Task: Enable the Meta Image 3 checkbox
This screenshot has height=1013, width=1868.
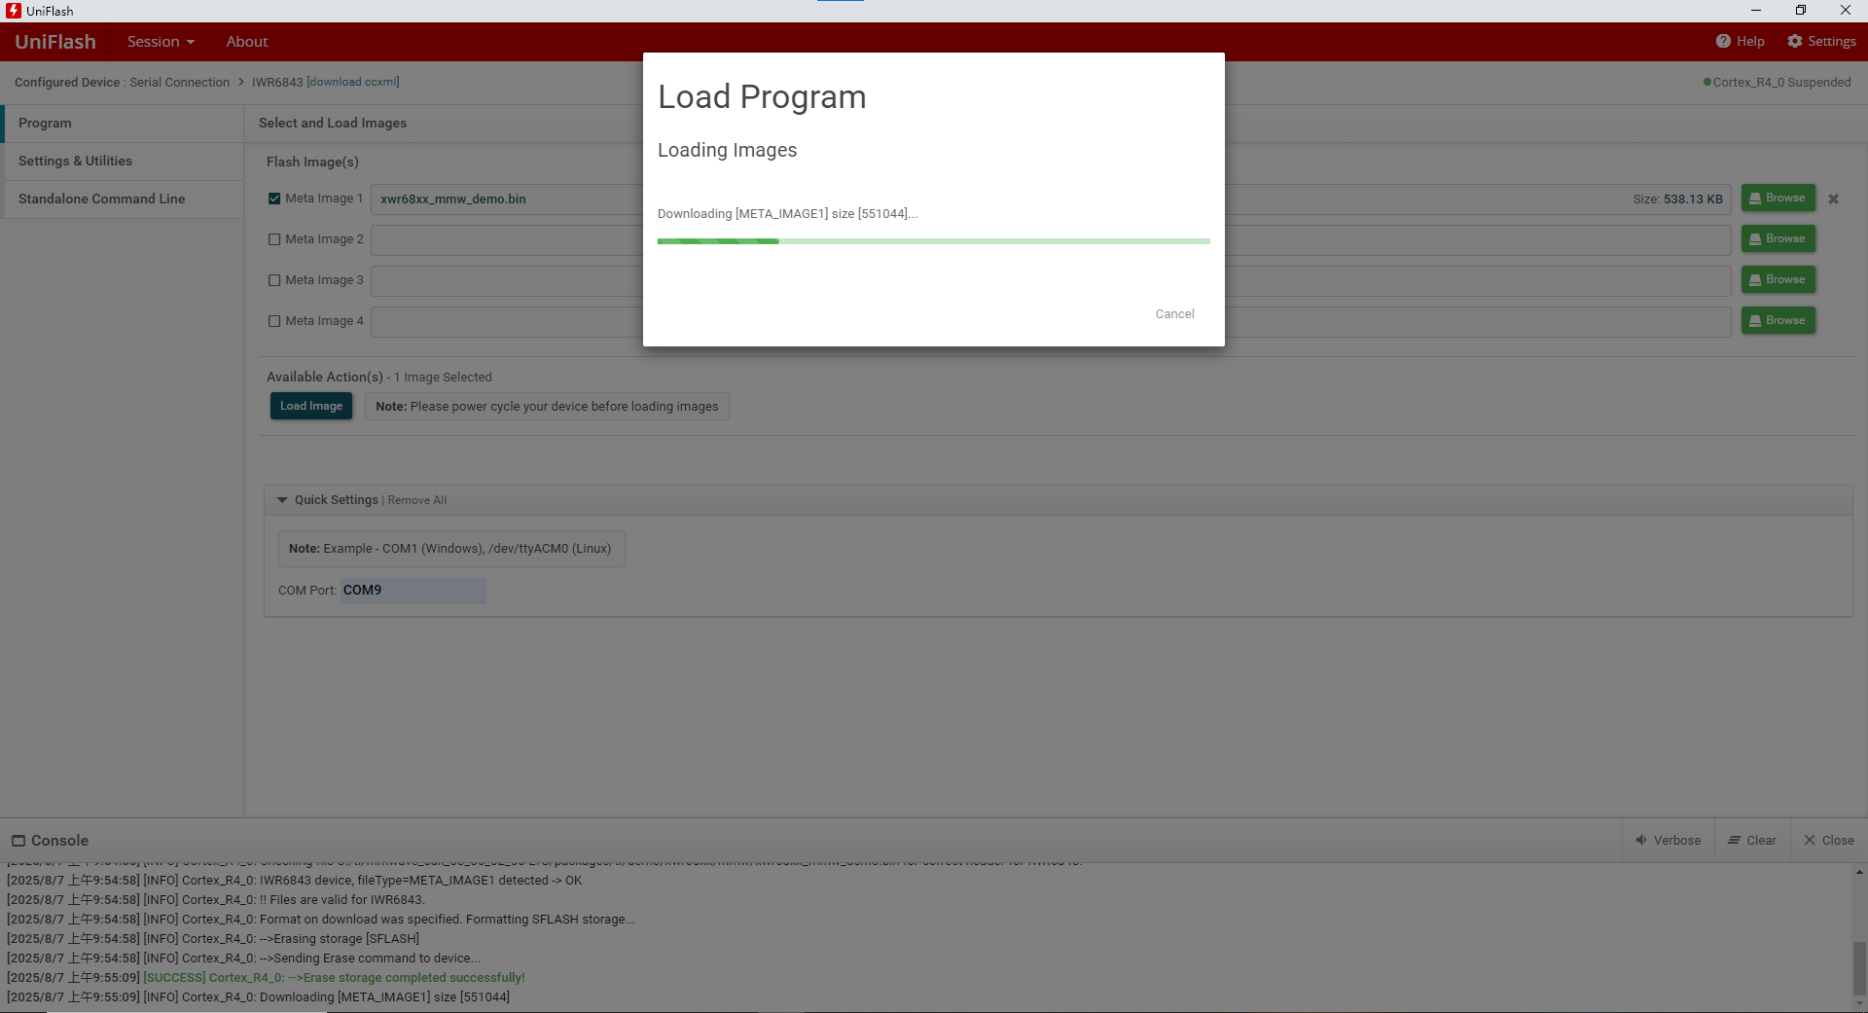Action: pos(274,280)
